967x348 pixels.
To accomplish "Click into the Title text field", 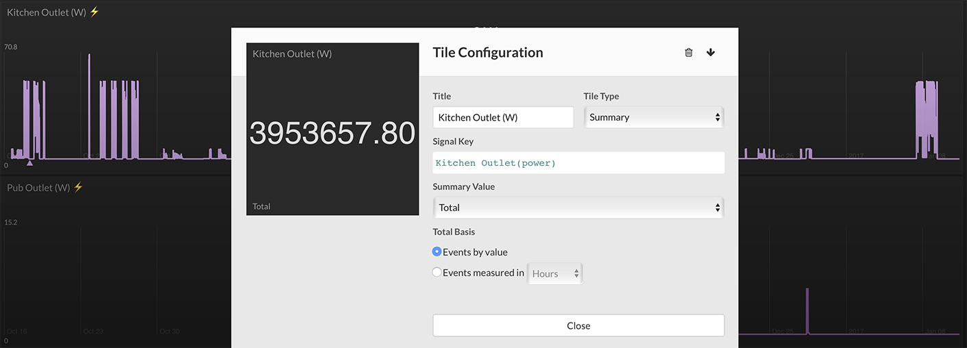I will [x=502, y=117].
